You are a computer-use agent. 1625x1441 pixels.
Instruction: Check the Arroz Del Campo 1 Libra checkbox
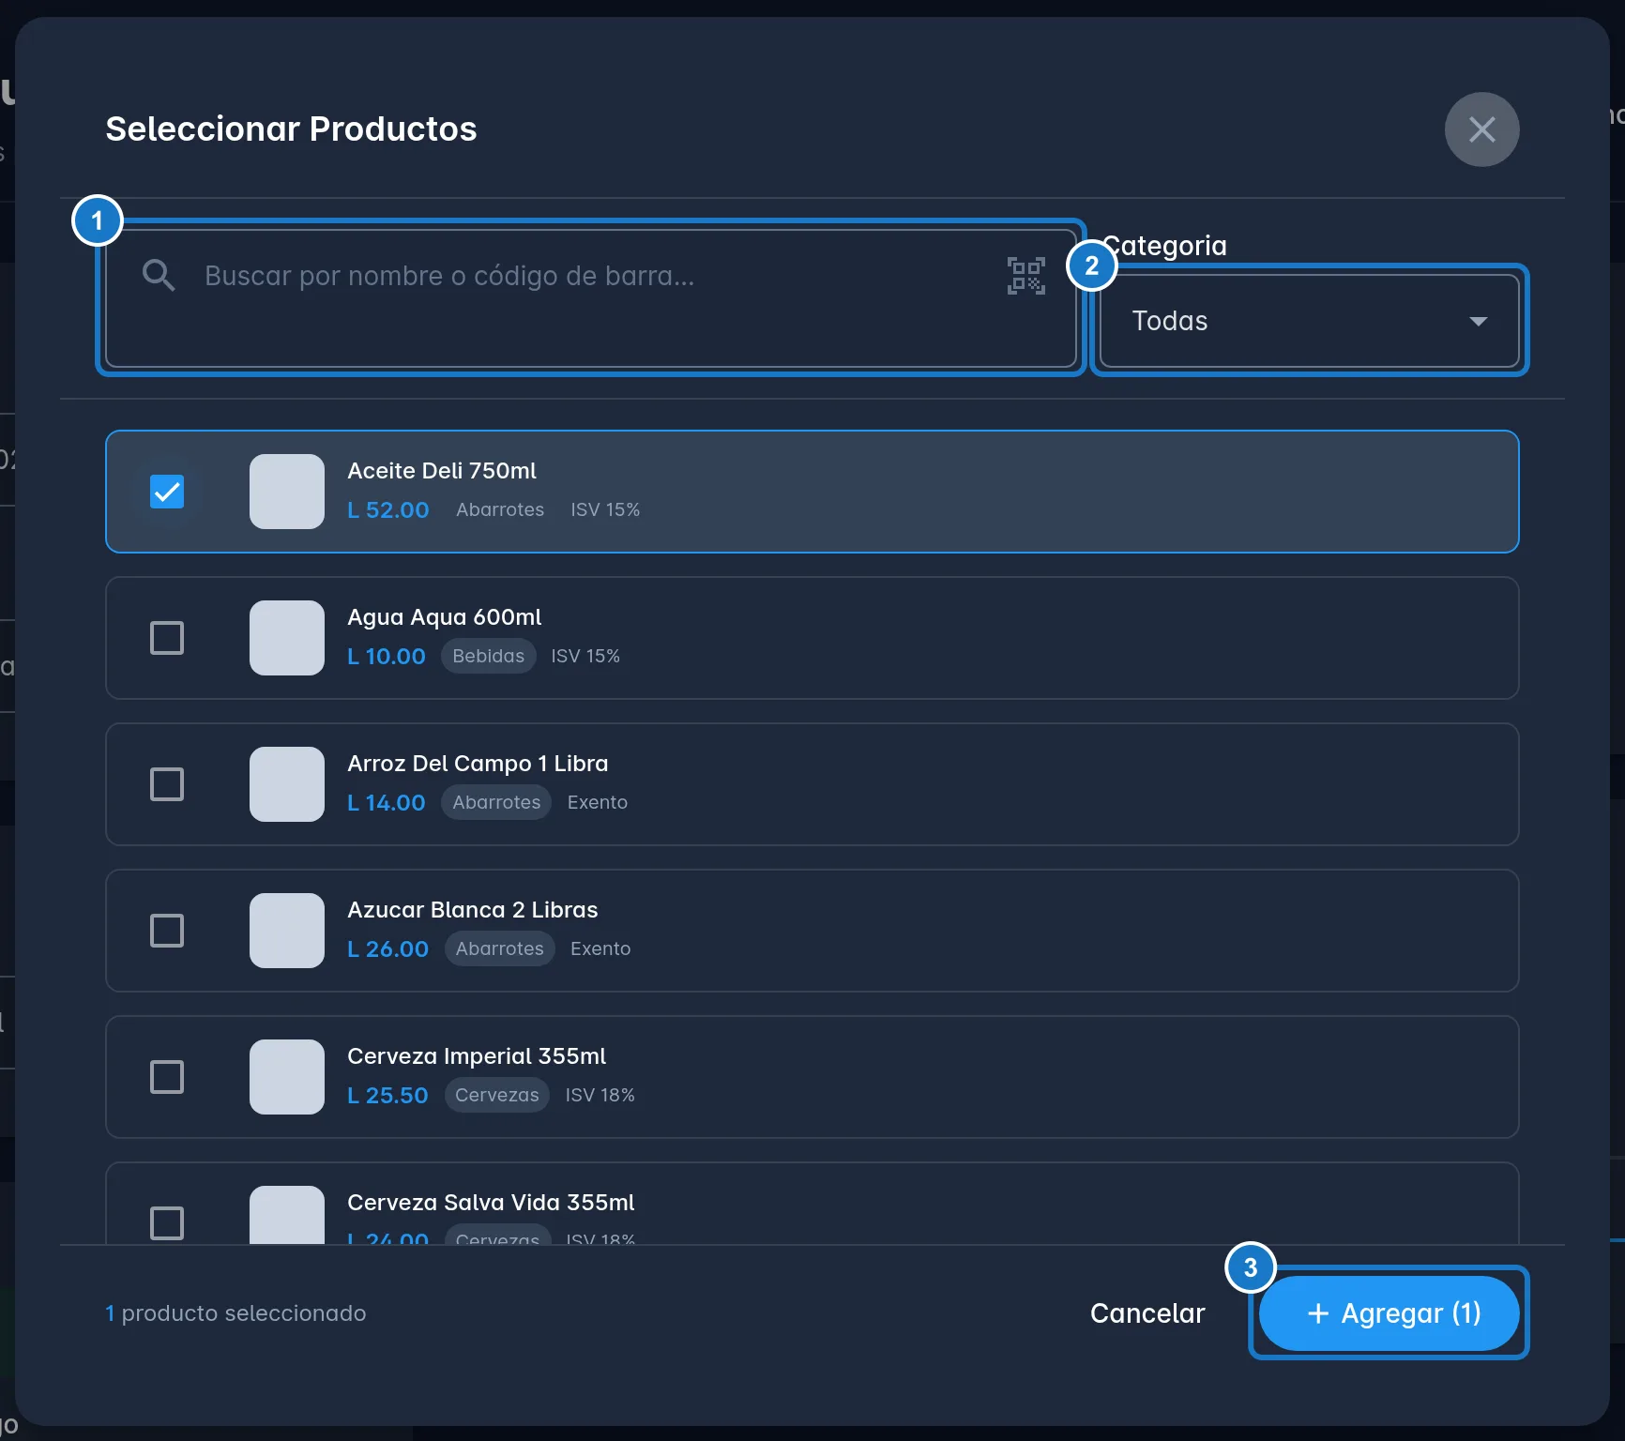tap(167, 784)
